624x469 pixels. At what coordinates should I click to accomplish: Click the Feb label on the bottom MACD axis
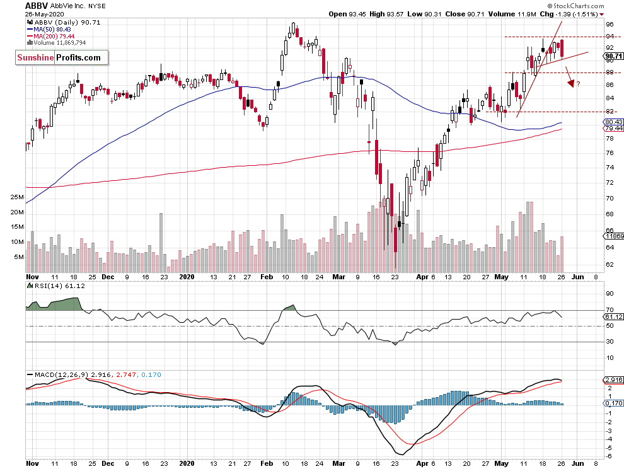point(267,463)
